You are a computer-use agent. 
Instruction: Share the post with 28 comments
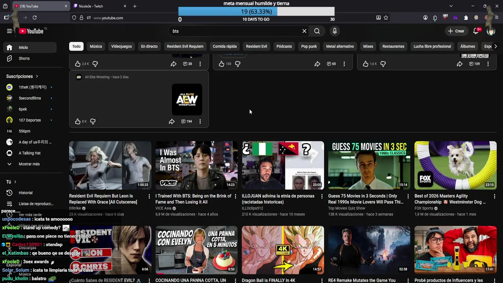(x=173, y=64)
